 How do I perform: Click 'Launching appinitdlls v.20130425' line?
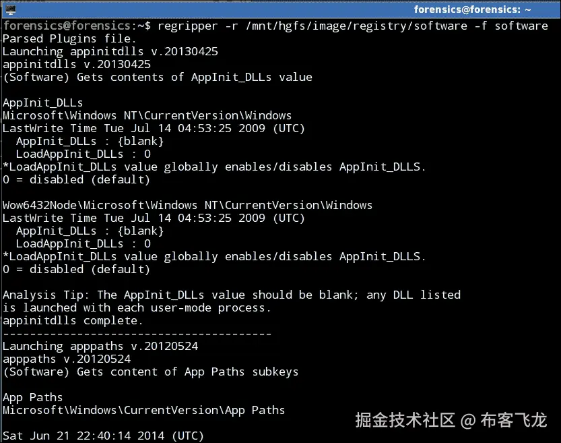110,51
